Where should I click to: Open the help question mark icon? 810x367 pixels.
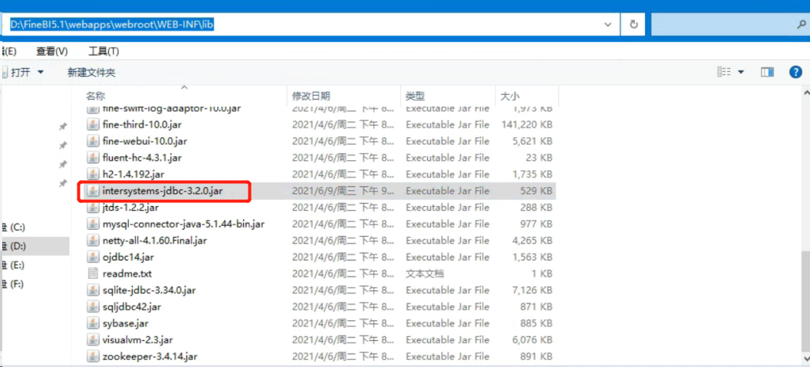tap(795, 71)
